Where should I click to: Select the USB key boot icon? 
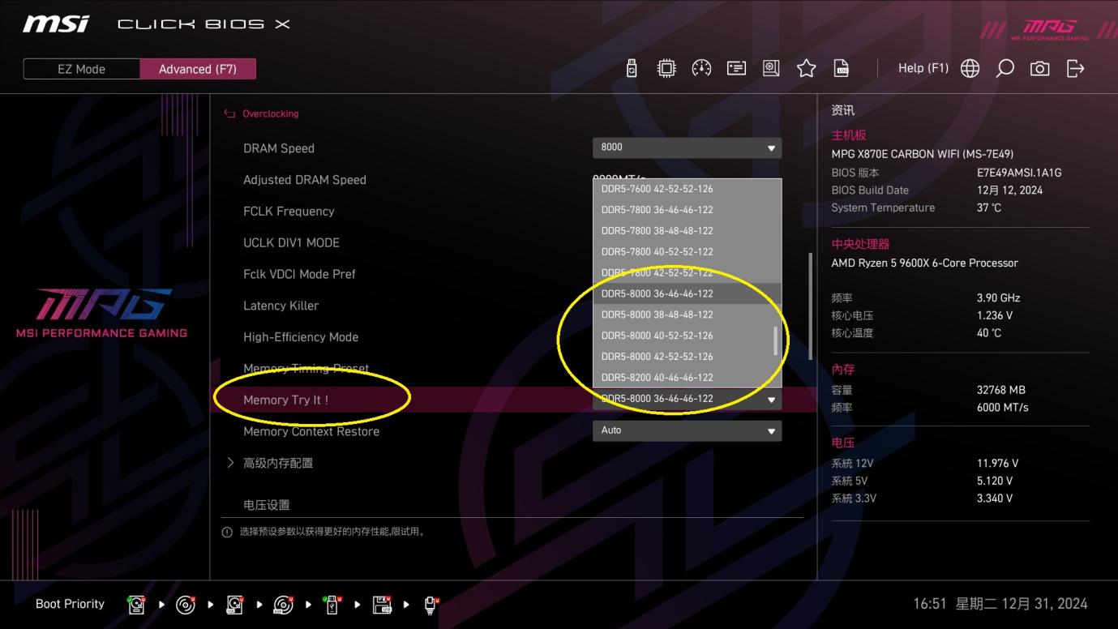[x=332, y=604]
